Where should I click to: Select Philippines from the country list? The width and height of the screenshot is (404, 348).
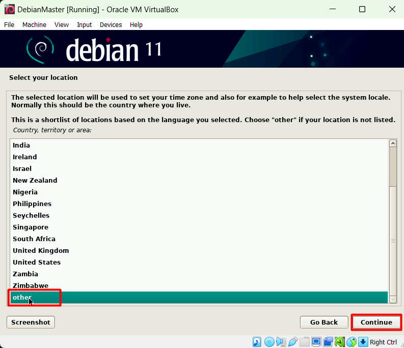click(199, 204)
